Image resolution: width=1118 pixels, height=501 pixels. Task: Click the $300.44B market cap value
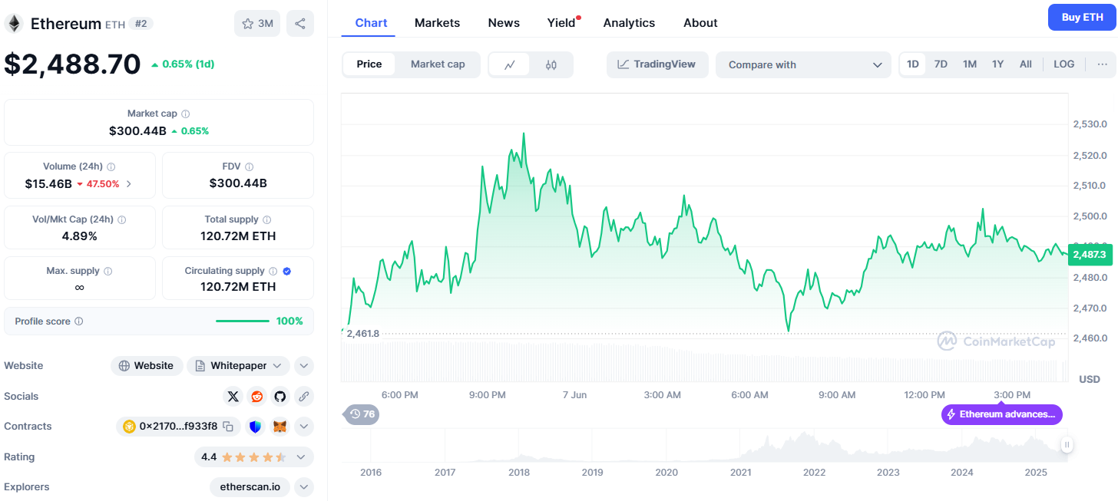tap(137, 130)
